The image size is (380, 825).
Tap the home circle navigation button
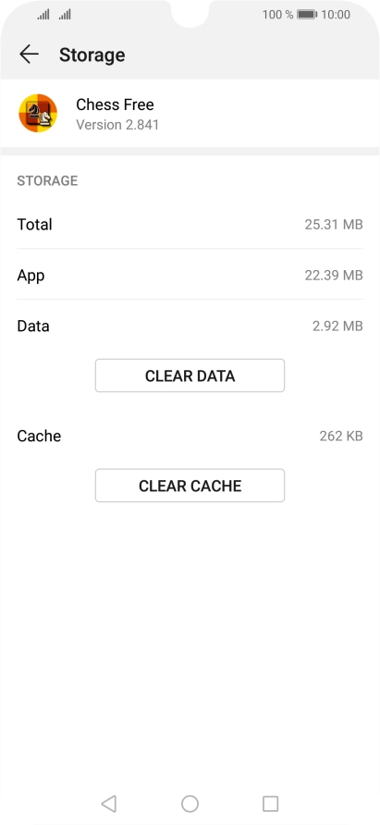(190, 804)
